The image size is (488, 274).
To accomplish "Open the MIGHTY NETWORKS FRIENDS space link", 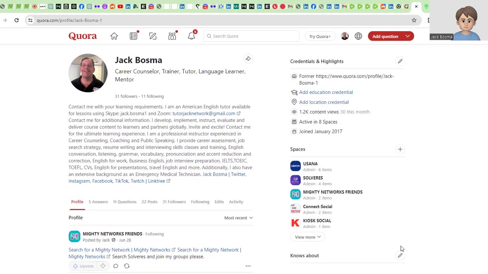I will click(333, 192).
